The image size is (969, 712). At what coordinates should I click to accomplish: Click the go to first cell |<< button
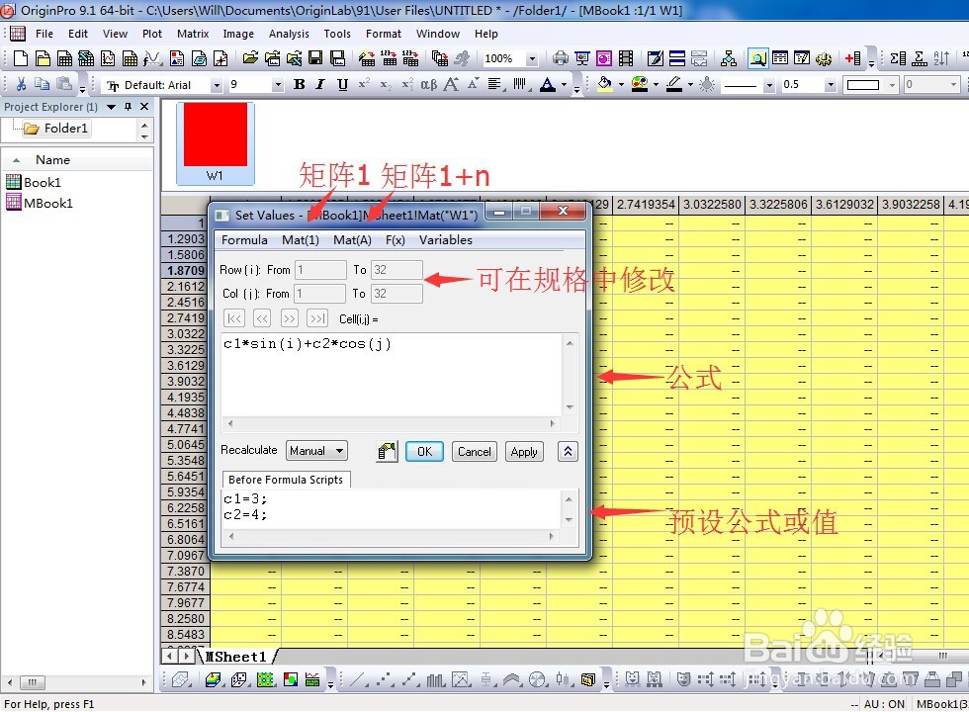pos(234,318)
